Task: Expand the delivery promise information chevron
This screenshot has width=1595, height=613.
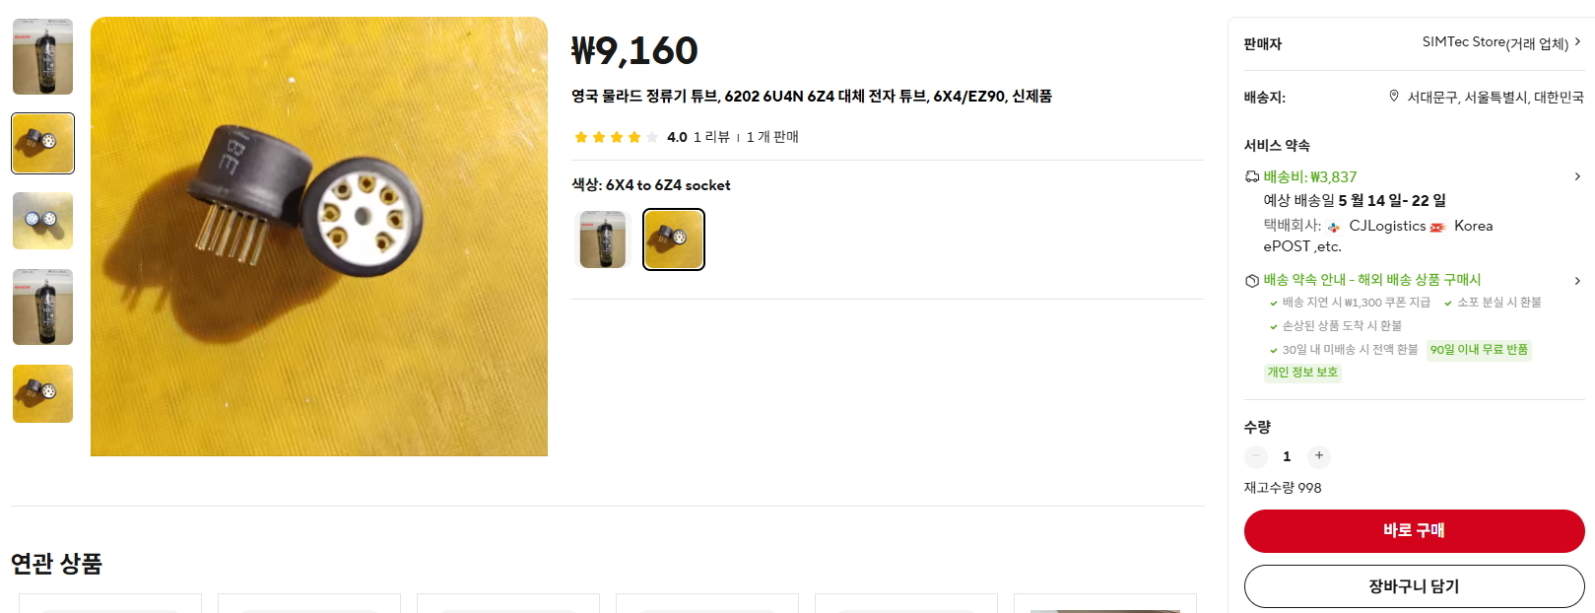Action: (x=1577, y=281)
